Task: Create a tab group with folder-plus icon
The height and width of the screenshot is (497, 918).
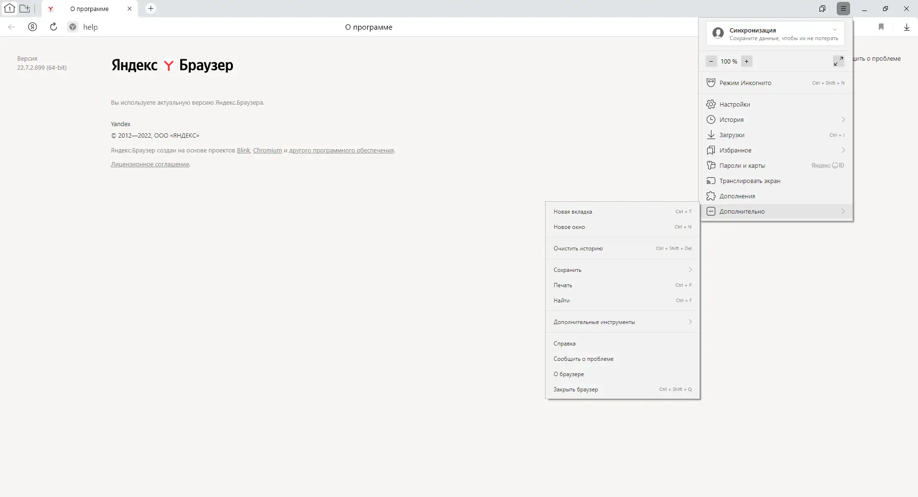Action: [25, 9]
